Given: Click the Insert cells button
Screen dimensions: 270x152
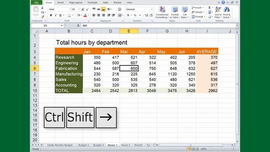Looking at the screenshot, I should click(198, 8).
